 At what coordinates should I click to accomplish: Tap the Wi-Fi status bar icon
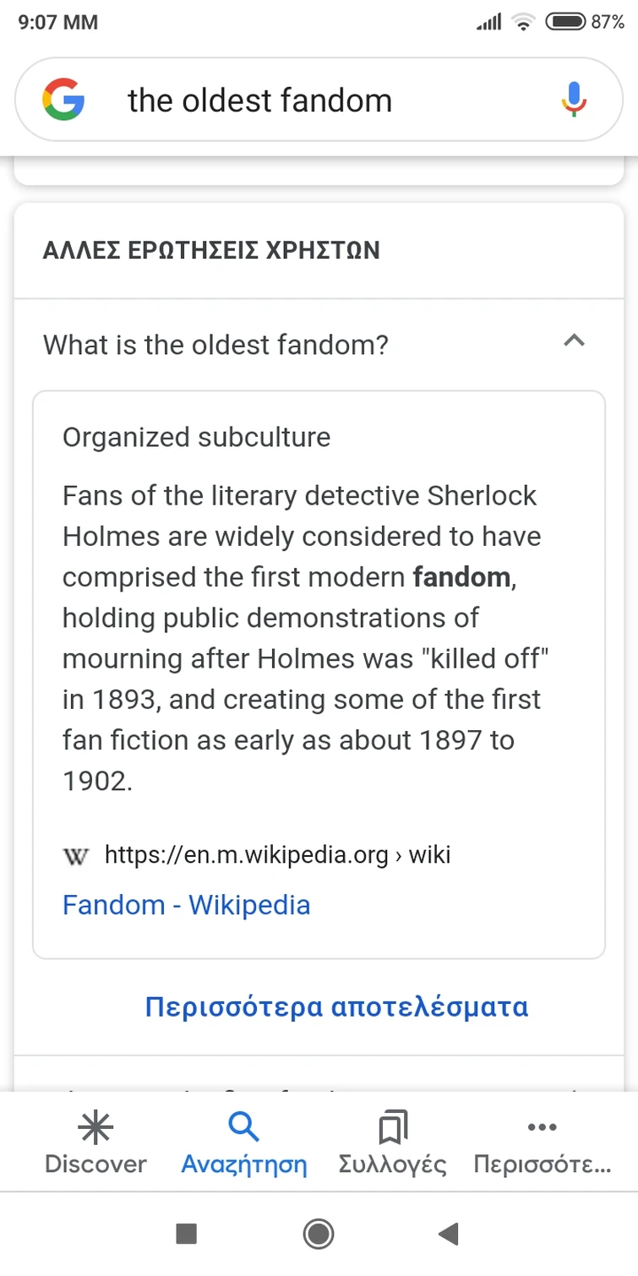tap(523, 22)
